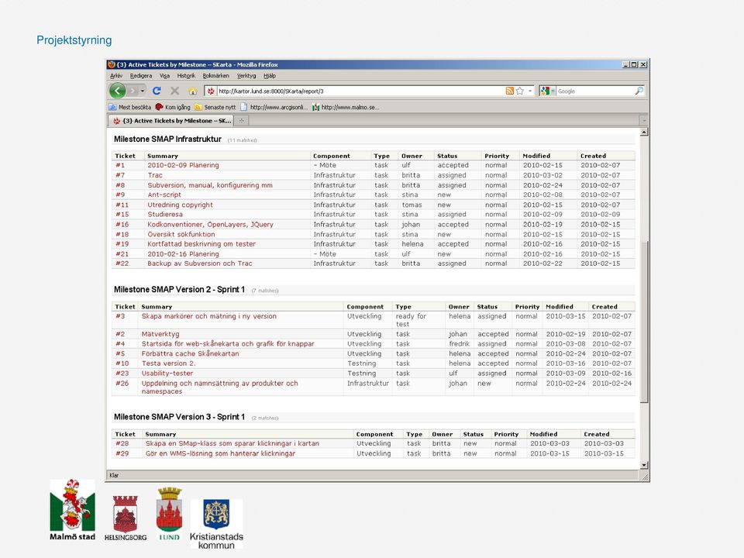Open ticket #4 link
Viewport: 744px width, 558px height.
pos(120,343)
